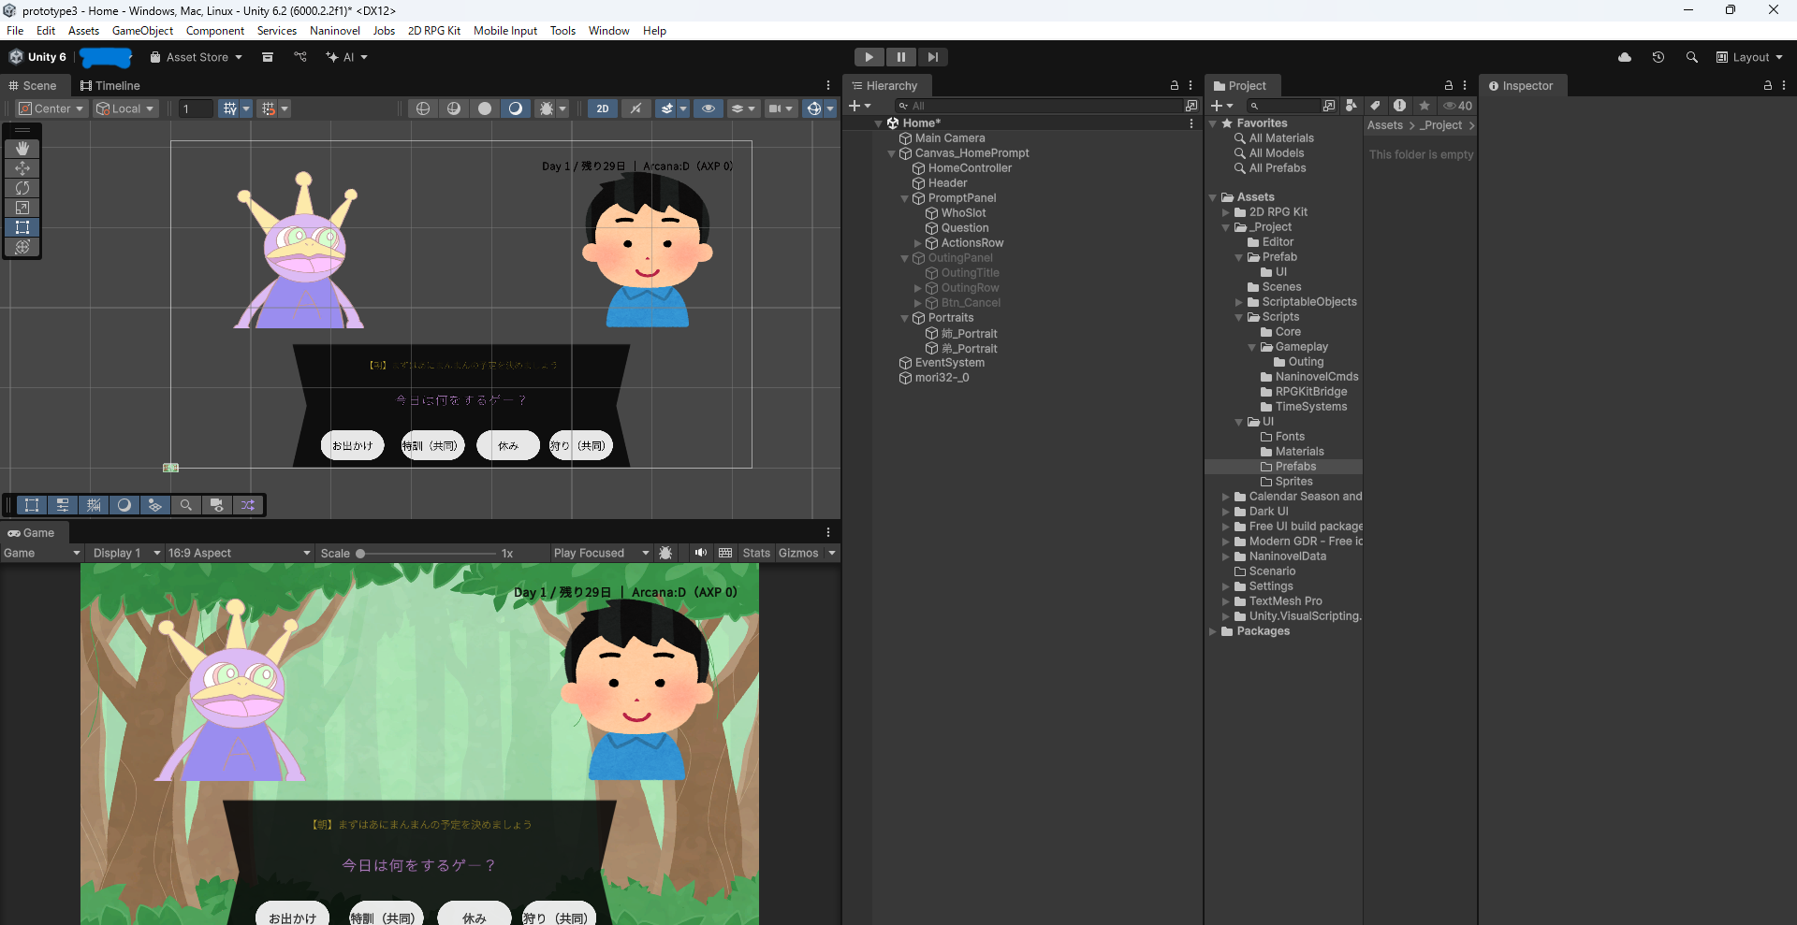Select the Move tool in Scene tools

(22, 168)
